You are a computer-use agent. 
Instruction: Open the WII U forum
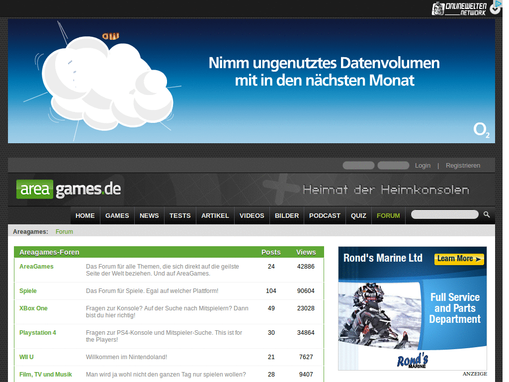click(x=26, y=357)
